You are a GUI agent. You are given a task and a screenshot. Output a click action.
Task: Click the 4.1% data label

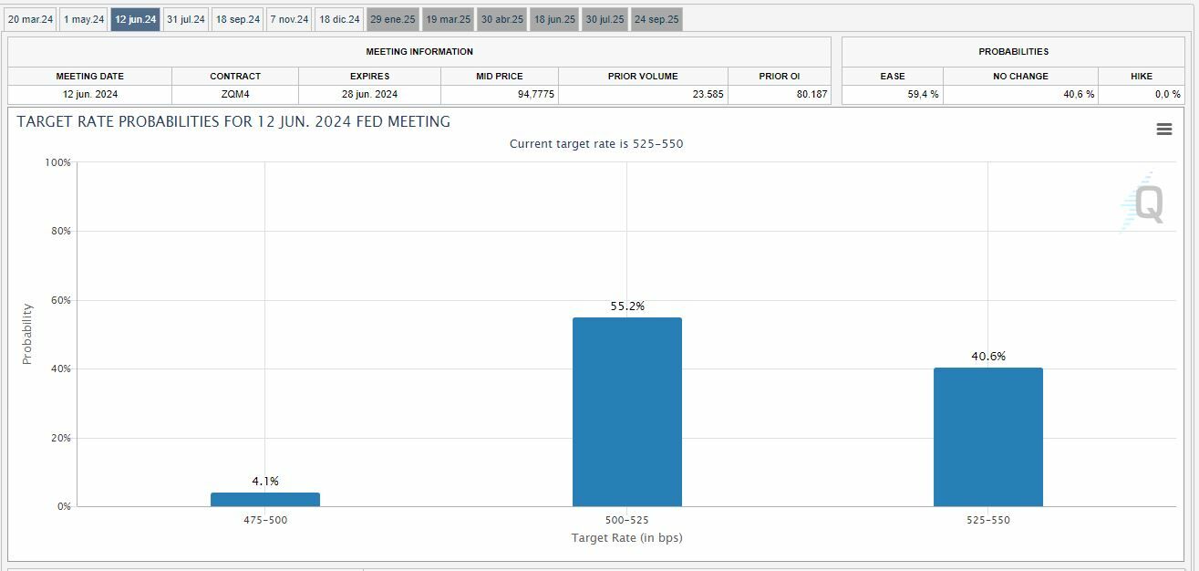tap(265, 481)
